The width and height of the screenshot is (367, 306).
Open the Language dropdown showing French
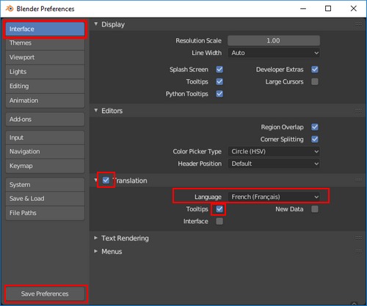coord(274,197)
